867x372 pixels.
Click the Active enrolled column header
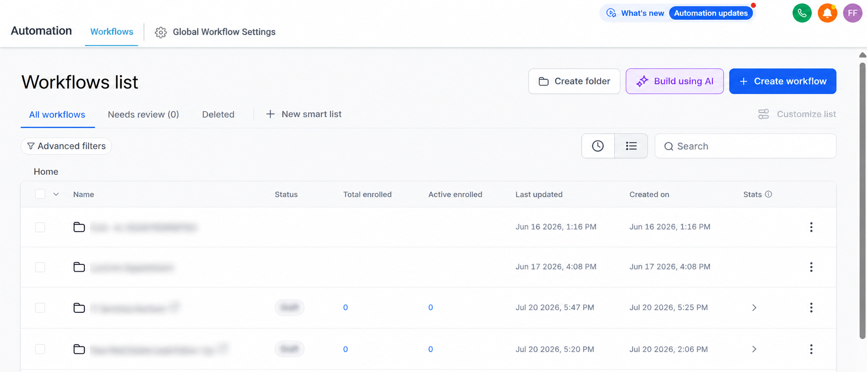[455, 194]
